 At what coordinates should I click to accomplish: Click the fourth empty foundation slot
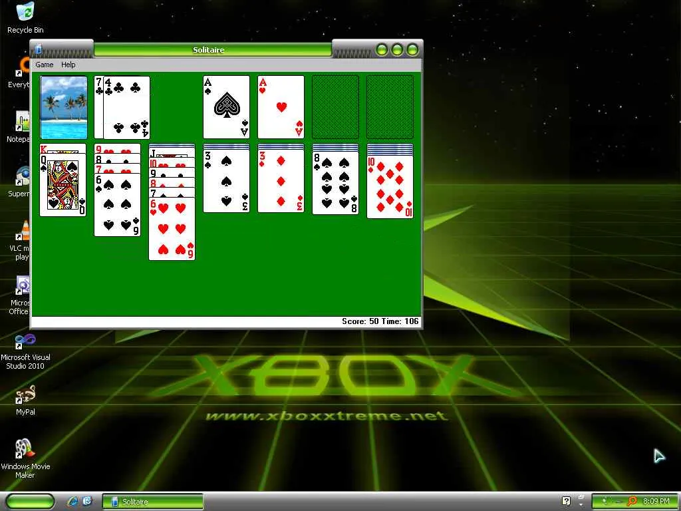pos(390,107)
